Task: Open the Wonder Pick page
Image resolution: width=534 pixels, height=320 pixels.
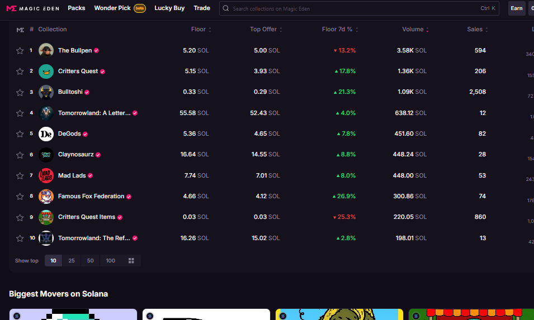Action: pos(112,8)
